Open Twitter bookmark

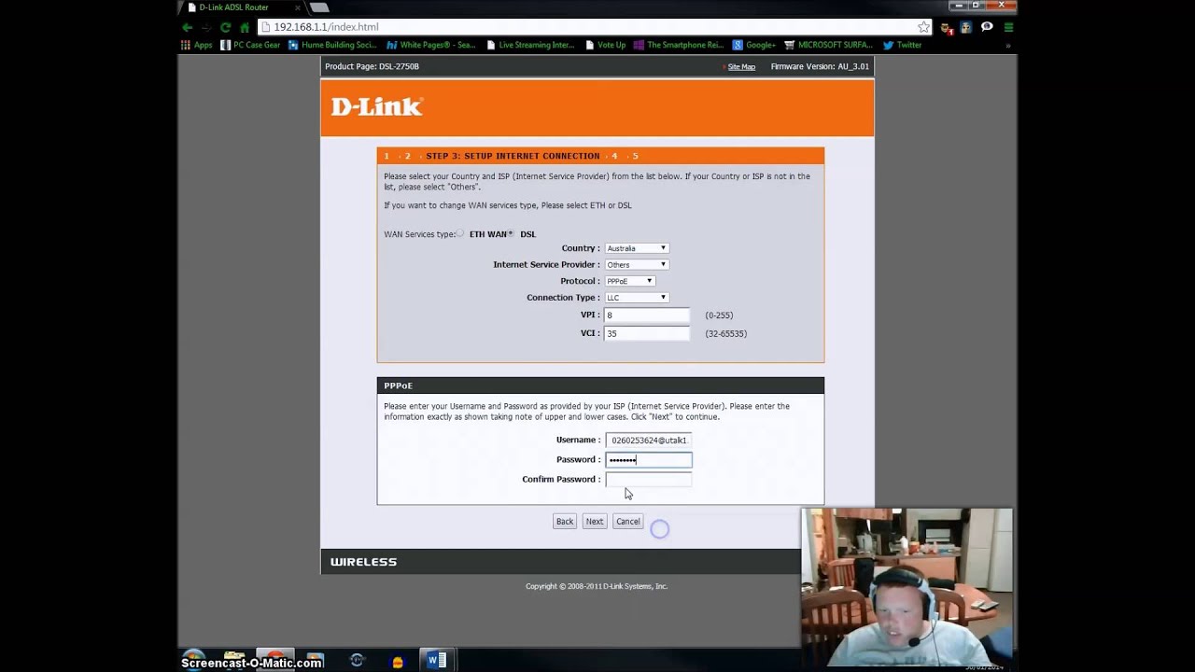click(x=902, y=45)
